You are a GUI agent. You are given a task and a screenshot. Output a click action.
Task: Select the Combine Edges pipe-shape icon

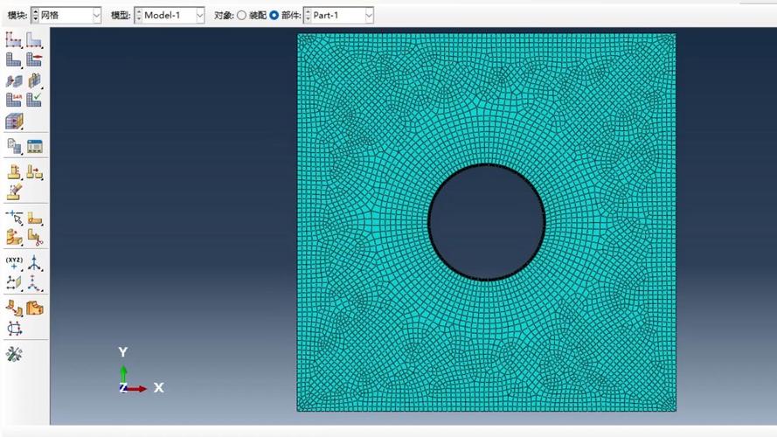14,238
